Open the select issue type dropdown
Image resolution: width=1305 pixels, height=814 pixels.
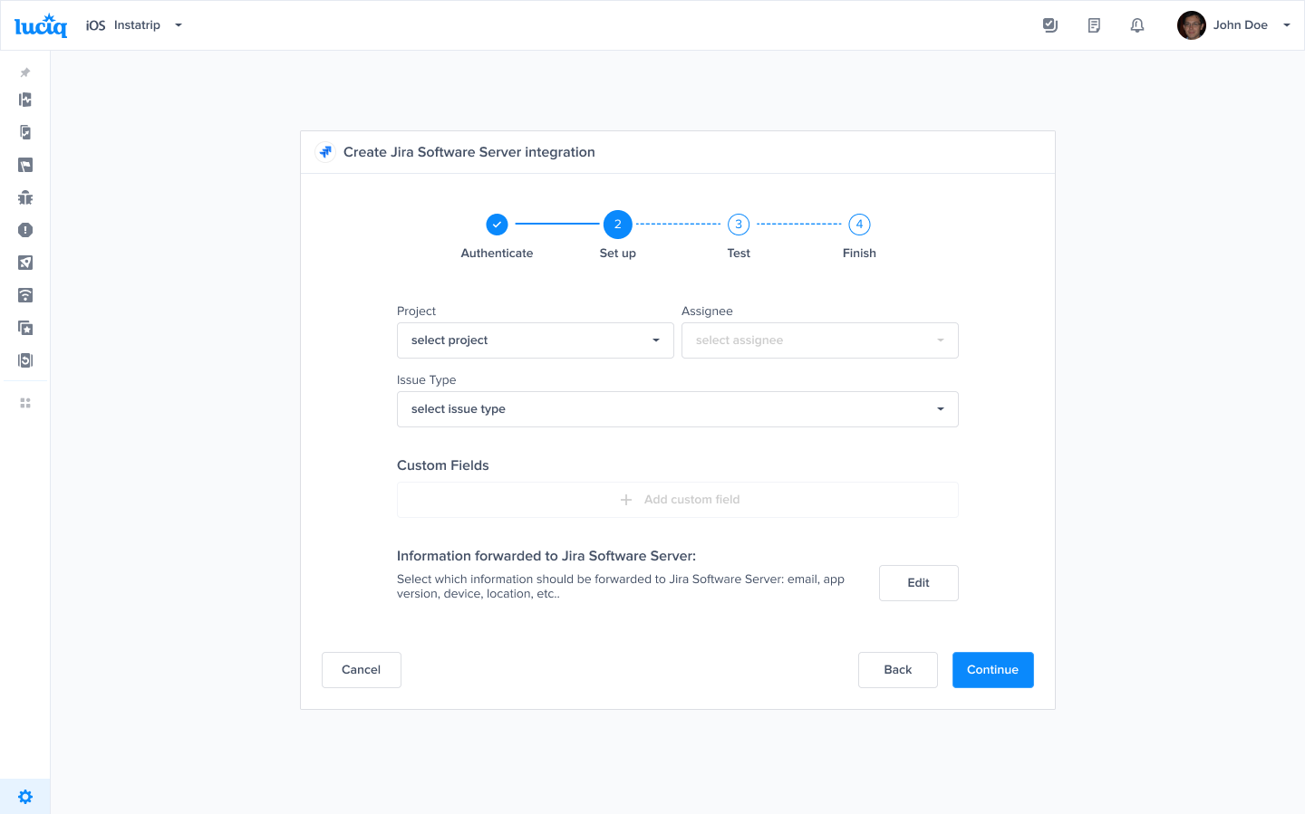677,408
